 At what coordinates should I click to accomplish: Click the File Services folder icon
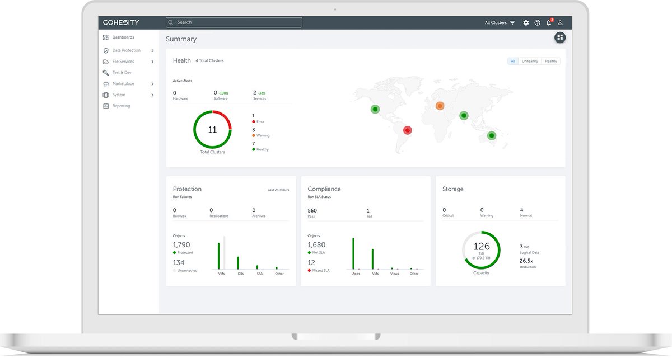pyautogui.click(x=106, y=62)
